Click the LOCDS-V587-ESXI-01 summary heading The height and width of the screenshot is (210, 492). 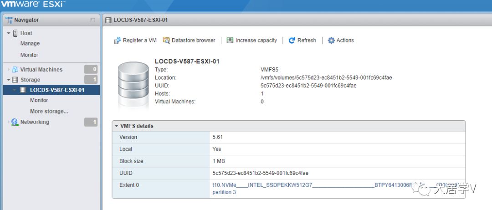tap(187, 61)
